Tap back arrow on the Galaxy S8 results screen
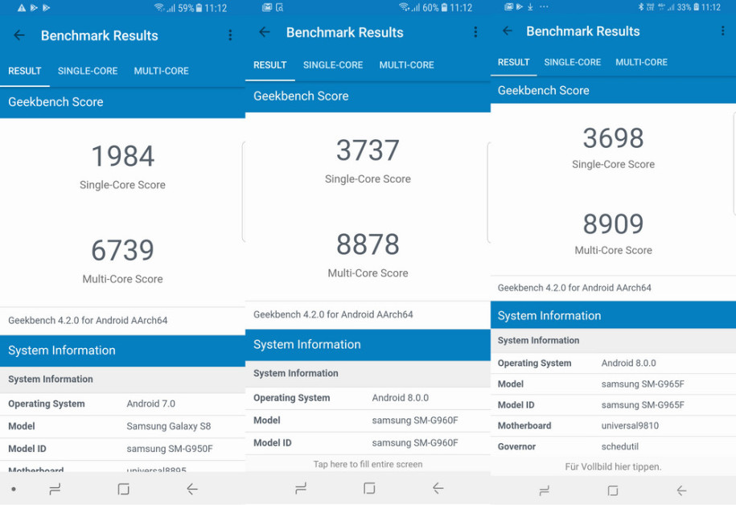736x505 pixels. pos(19,35)
